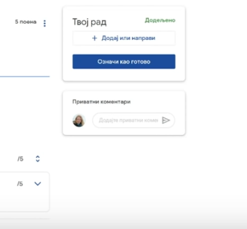Screen dimensions: 247x229
Task: Click the blue divider line under the assignment header
Action: [x=25, y=77]
